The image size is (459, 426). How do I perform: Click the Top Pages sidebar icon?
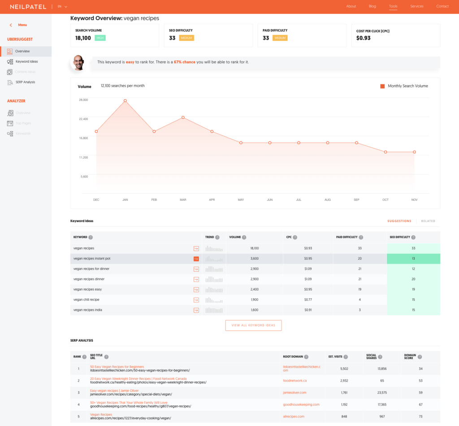[x=10, y=123]
